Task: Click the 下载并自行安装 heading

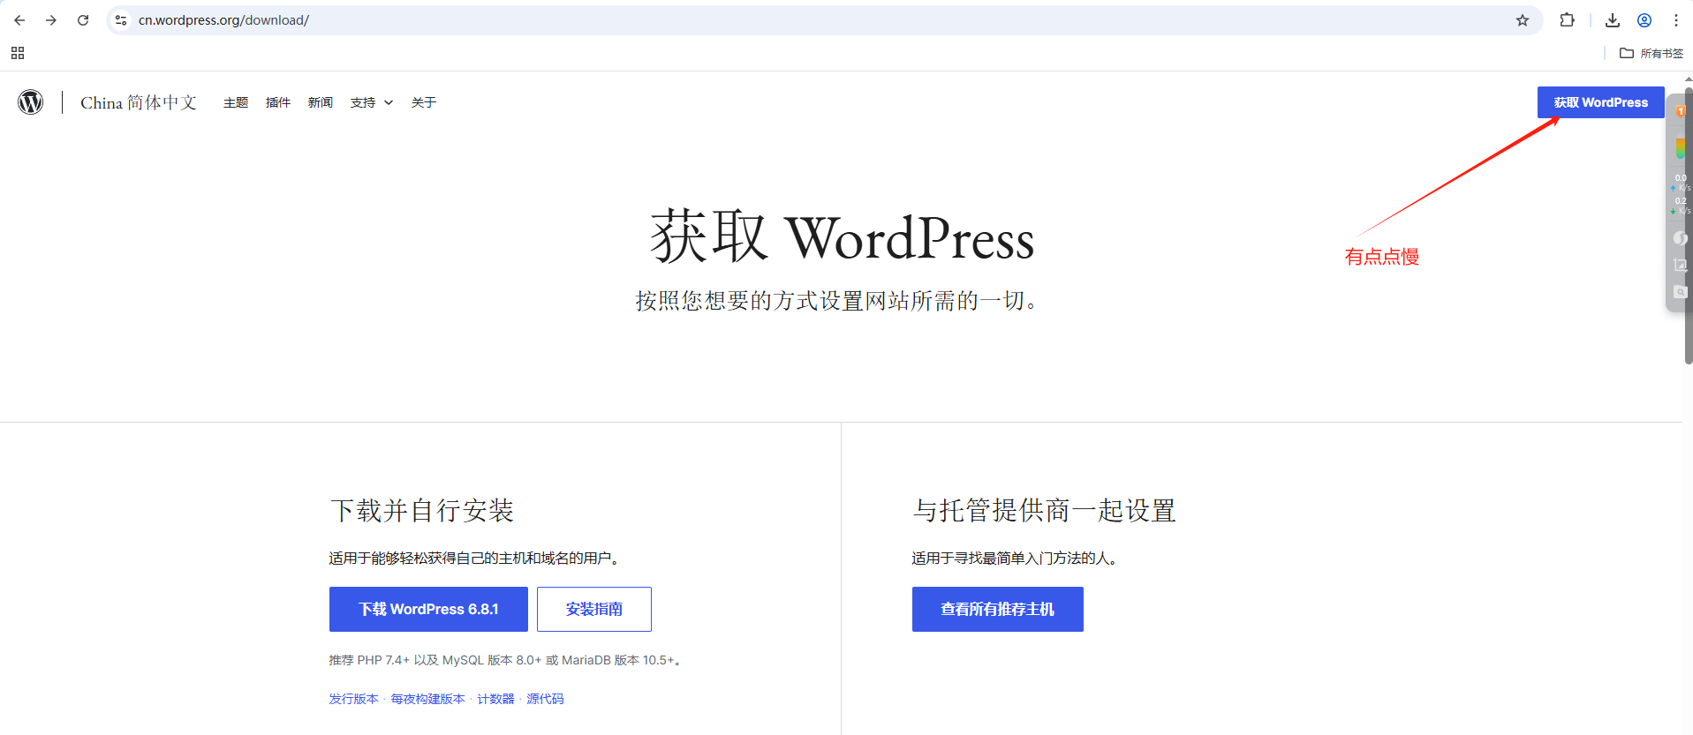Action: pos(422,510)
